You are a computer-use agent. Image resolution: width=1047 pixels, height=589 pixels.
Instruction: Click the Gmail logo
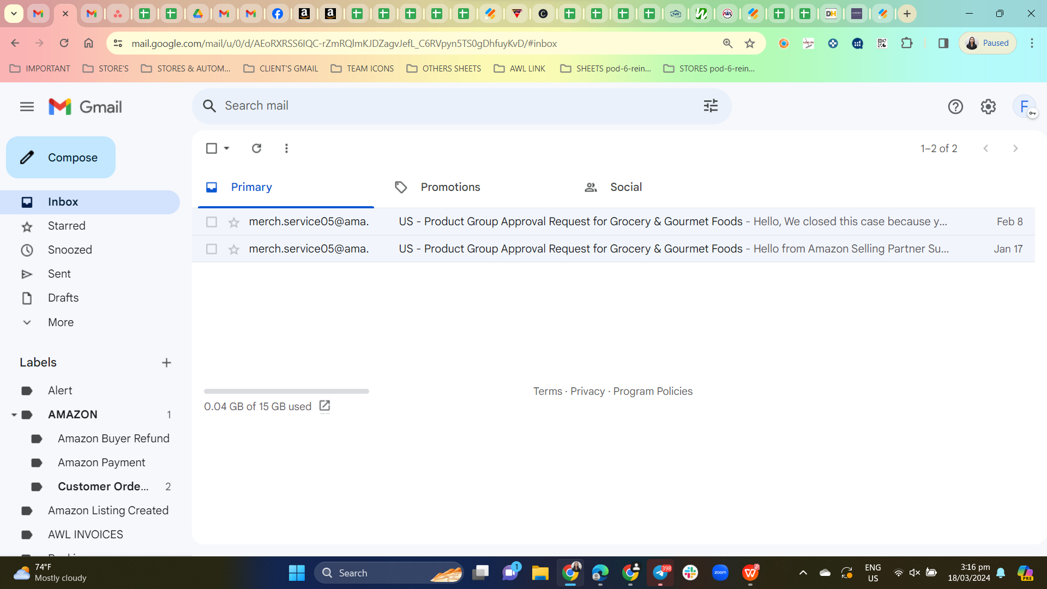click(85, 107)
